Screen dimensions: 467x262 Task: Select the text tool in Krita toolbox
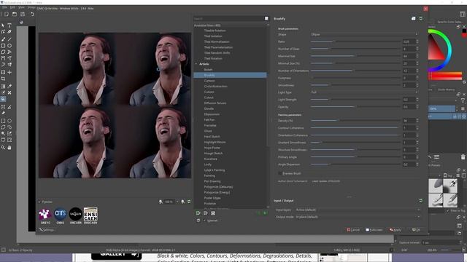click(x=9, y=25)
